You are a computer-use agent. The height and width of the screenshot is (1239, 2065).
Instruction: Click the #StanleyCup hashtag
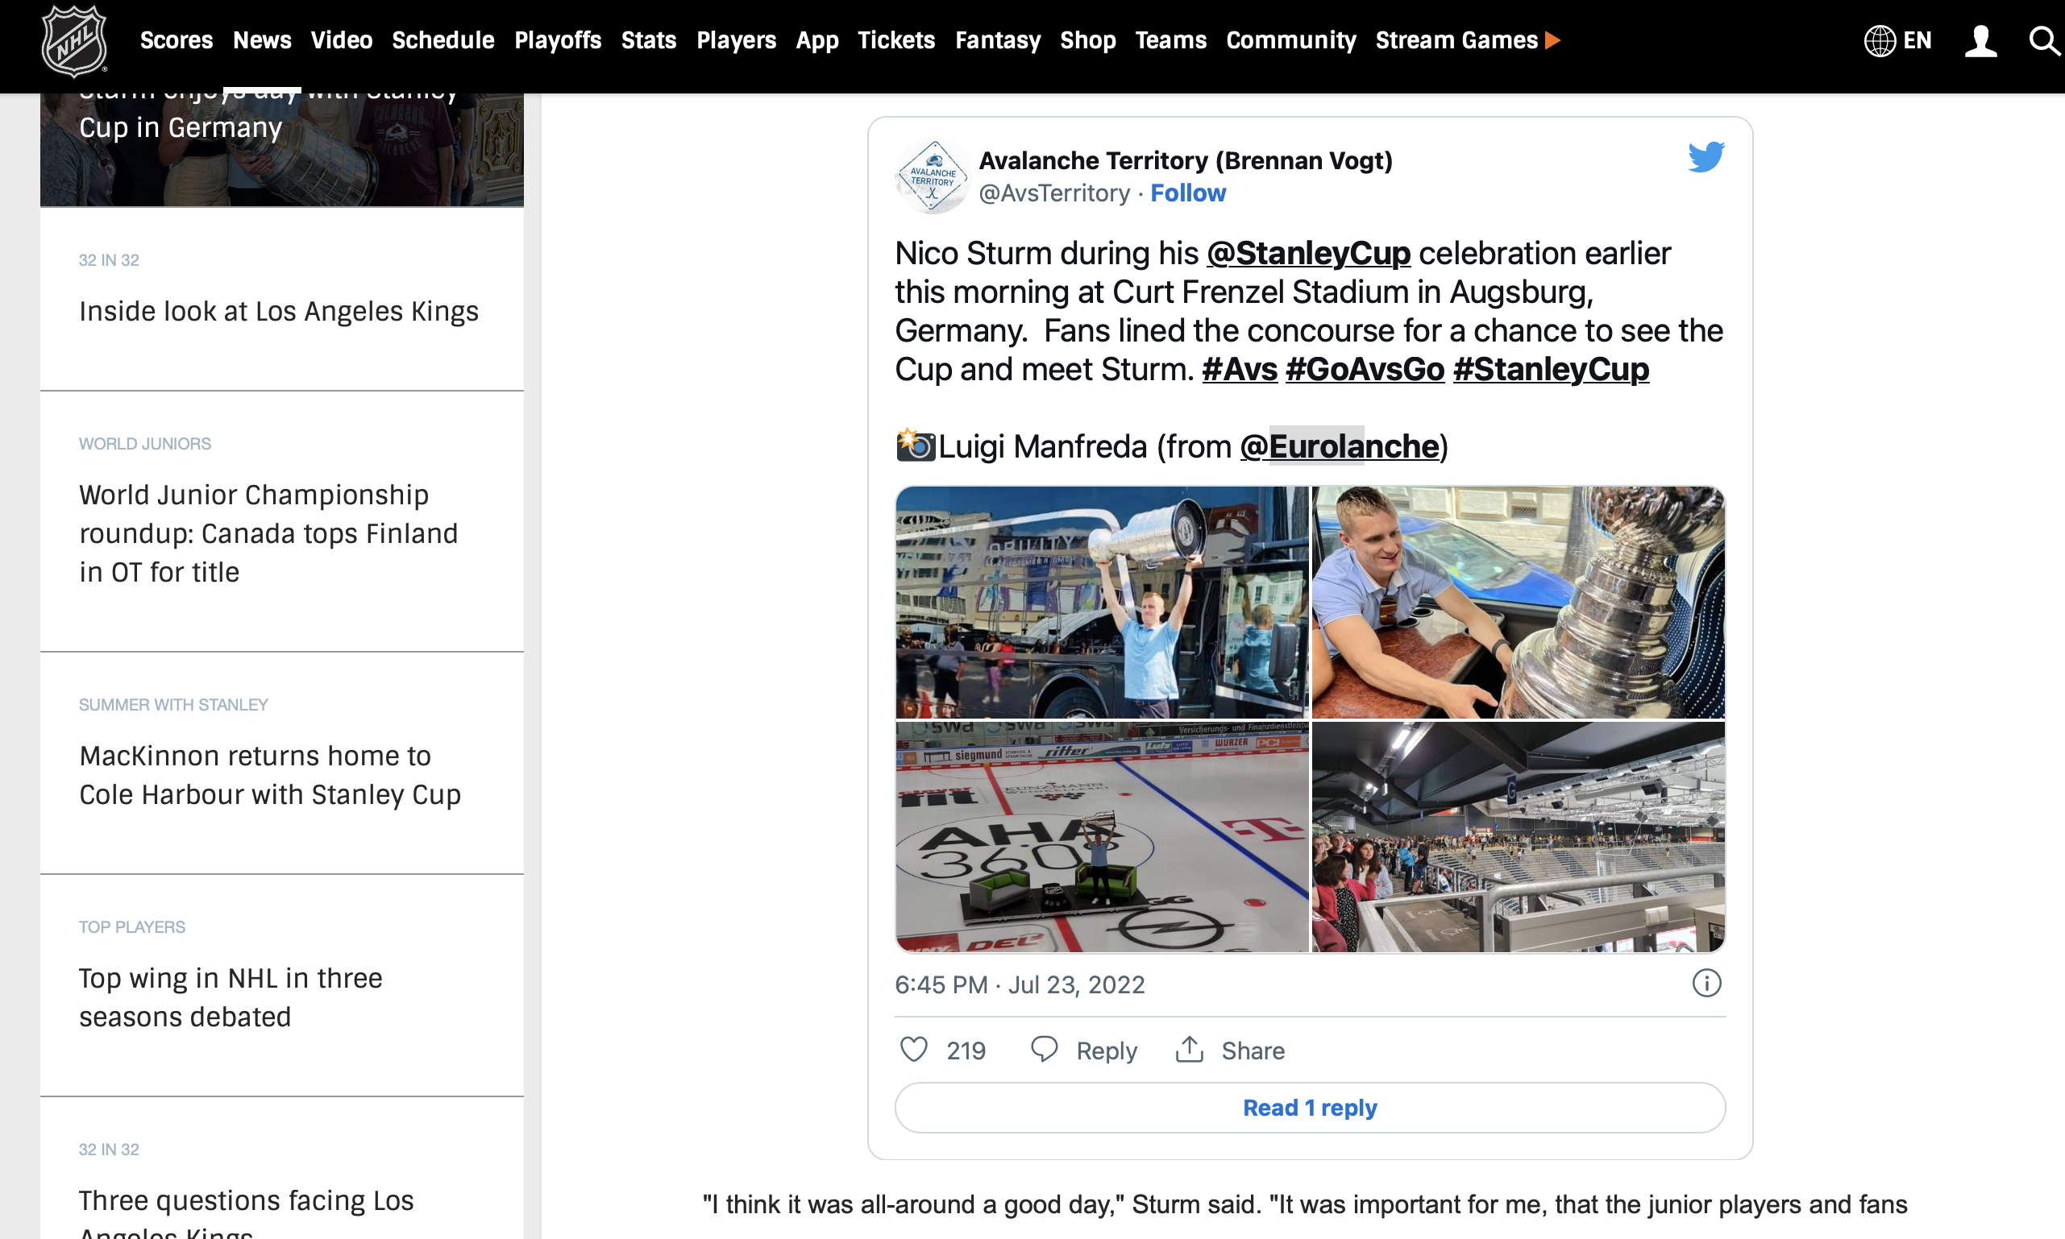click(x=1552, y=369)
